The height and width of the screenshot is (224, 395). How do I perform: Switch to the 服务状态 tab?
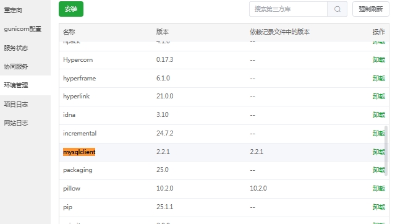tap(16, 48)
